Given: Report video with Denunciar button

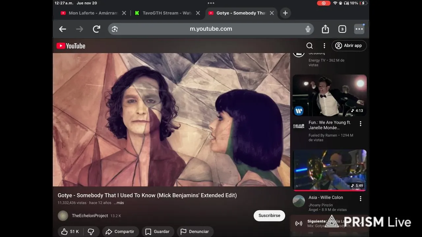Looking at the screenshot, I should pyautogui.click(x=195, y=232).
